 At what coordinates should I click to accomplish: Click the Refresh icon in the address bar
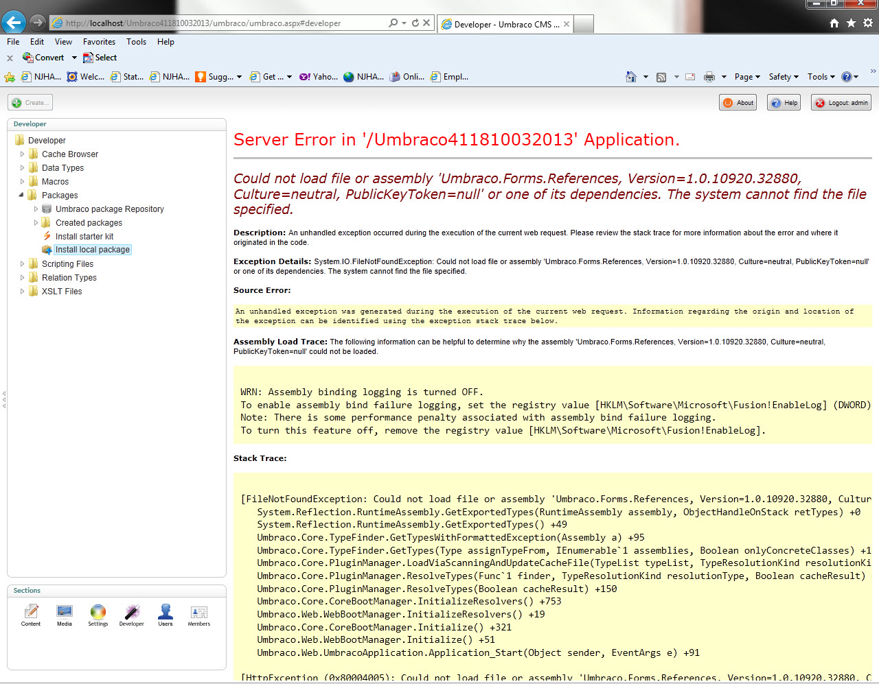(x=415, y=23)
